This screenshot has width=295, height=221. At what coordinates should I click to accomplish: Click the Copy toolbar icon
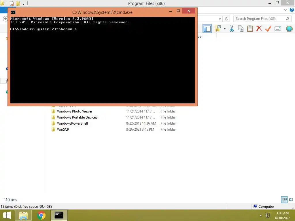pos(241,28)
